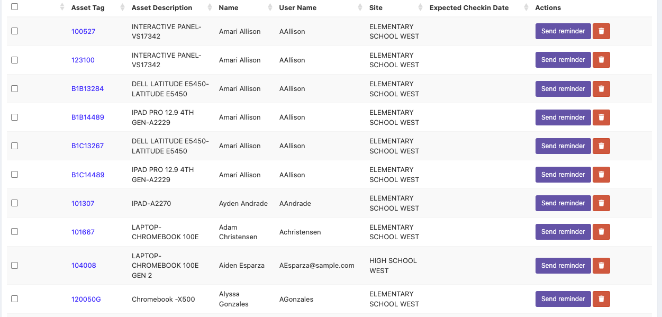Delete asset 100527 with trash icon

[x=601, y=31]
